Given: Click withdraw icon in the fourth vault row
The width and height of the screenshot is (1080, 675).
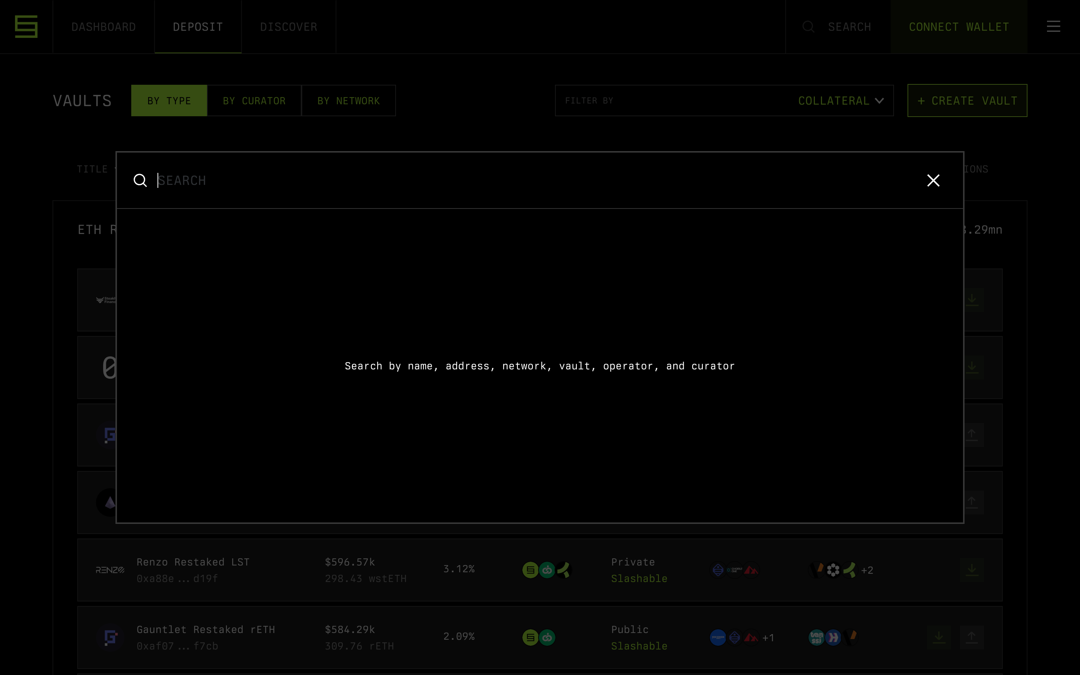Looking at the screenshot, I should [972, 502].
